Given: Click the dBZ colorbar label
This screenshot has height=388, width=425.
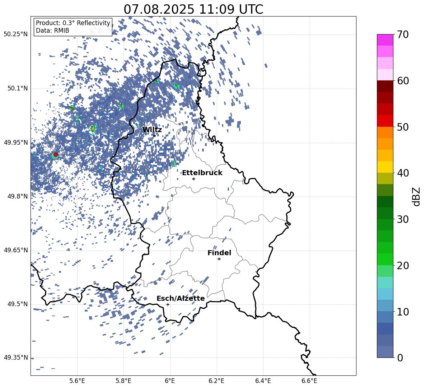Looking at the screenshot, I should [416, 196].
